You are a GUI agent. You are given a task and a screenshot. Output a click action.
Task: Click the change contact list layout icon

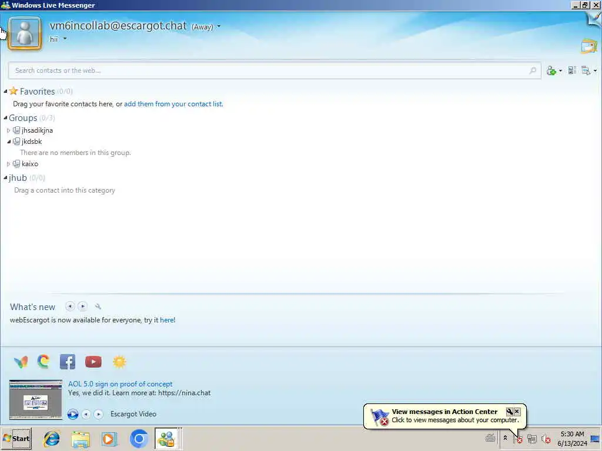click(x=572, y=70)
